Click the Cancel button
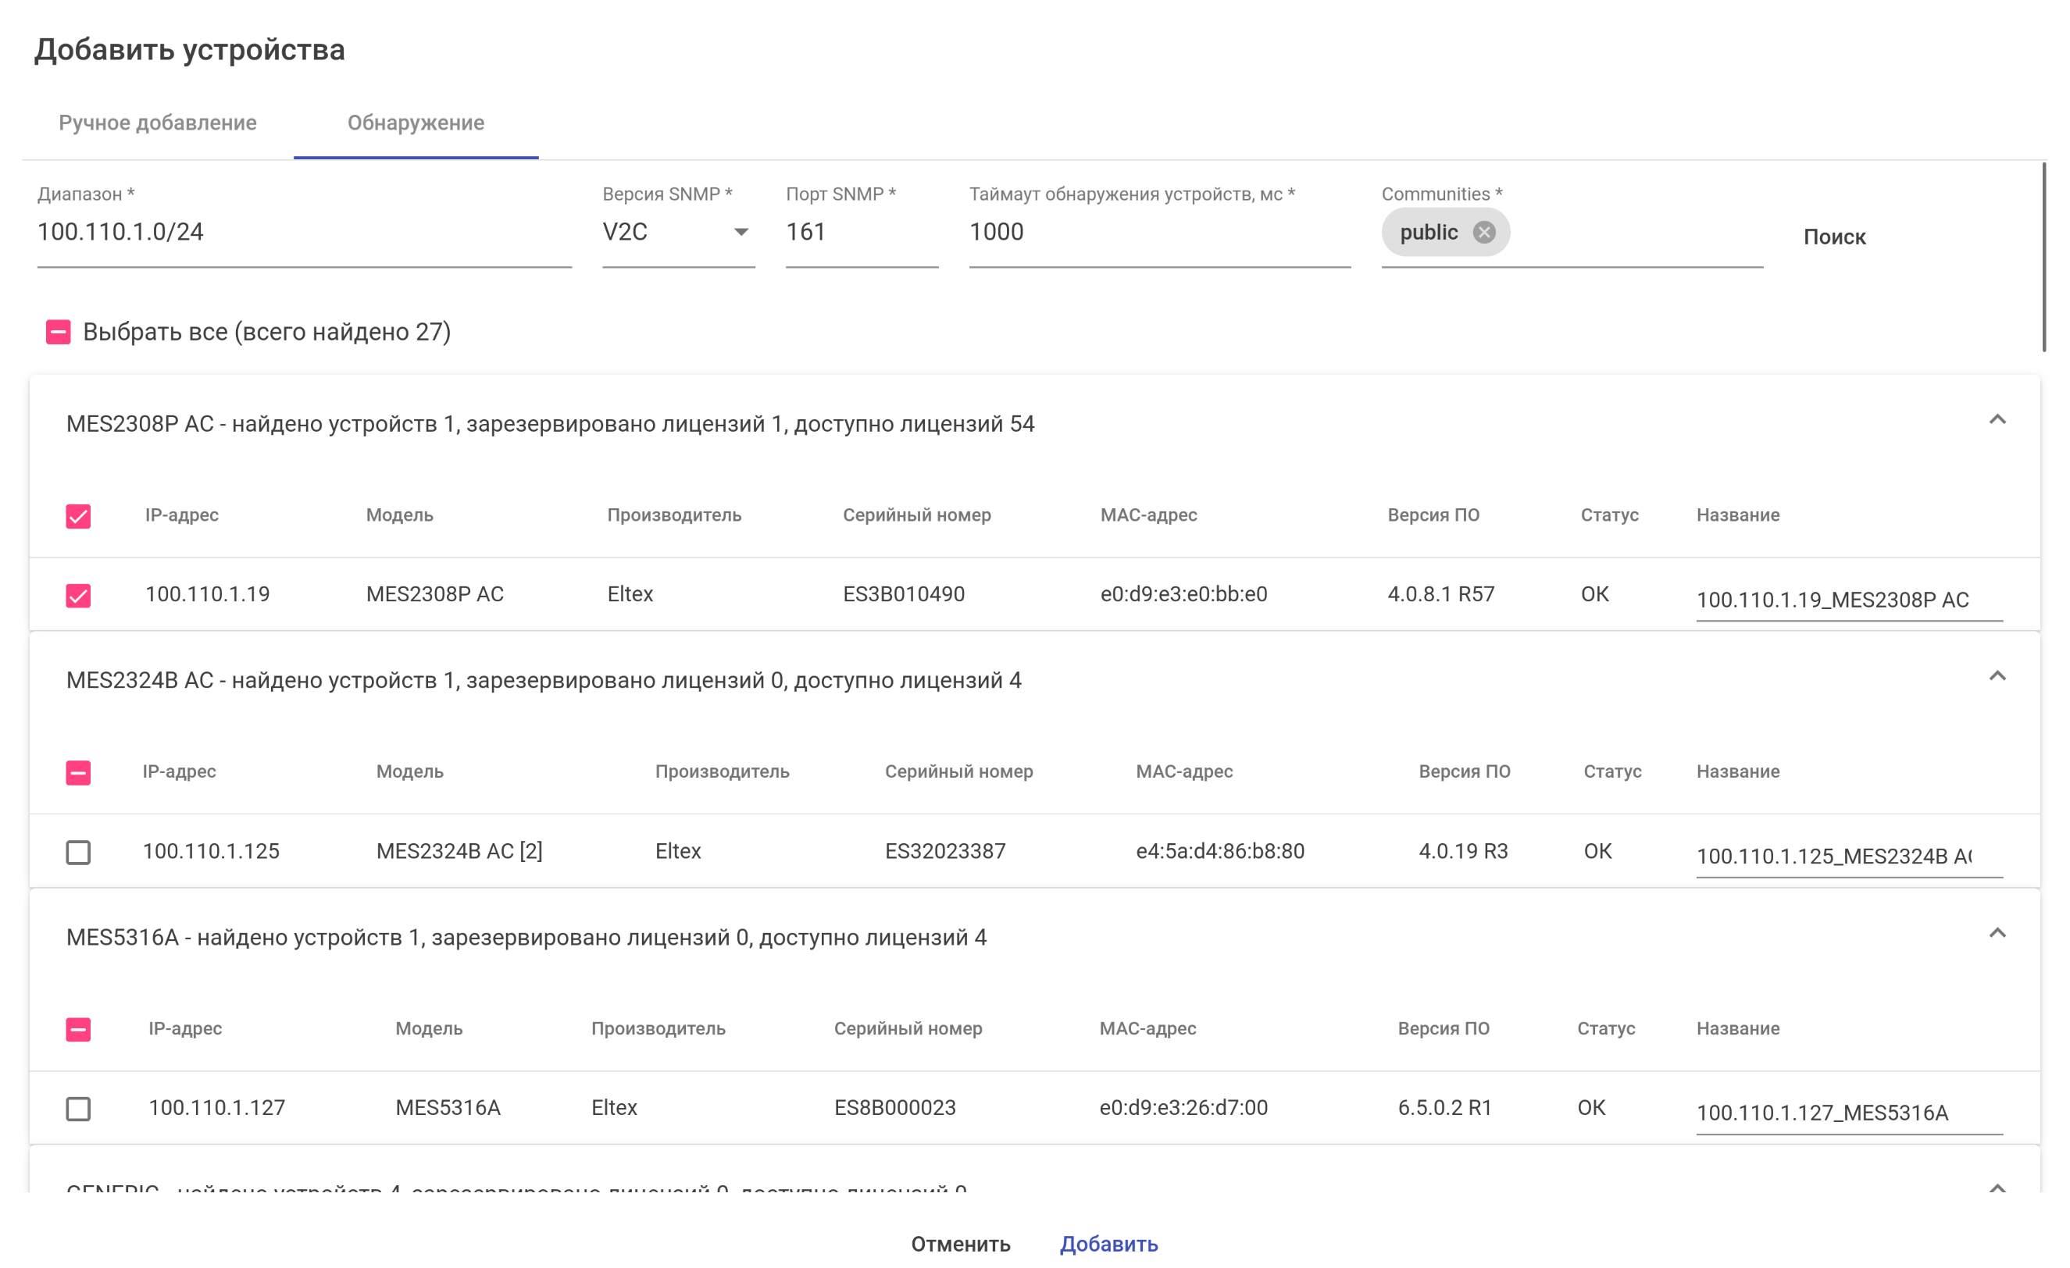Viewport: 2070px width, 1268px height. (x=960, y=1244)
